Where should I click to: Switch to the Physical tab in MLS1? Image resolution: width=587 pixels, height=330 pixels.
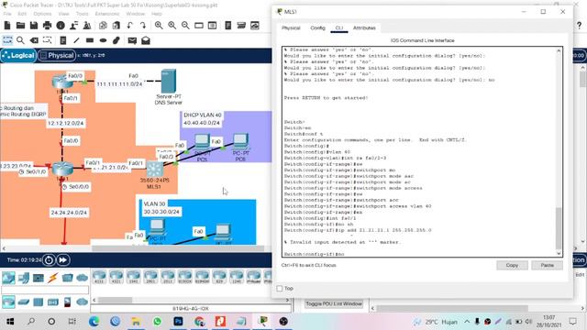coord(291,28)
